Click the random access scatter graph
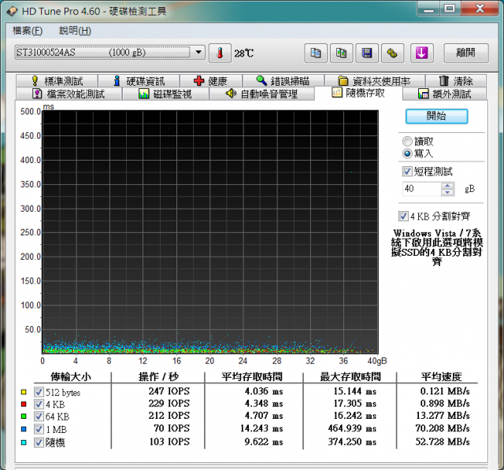Viewport: 504px width, 470px height. point(210,232)
